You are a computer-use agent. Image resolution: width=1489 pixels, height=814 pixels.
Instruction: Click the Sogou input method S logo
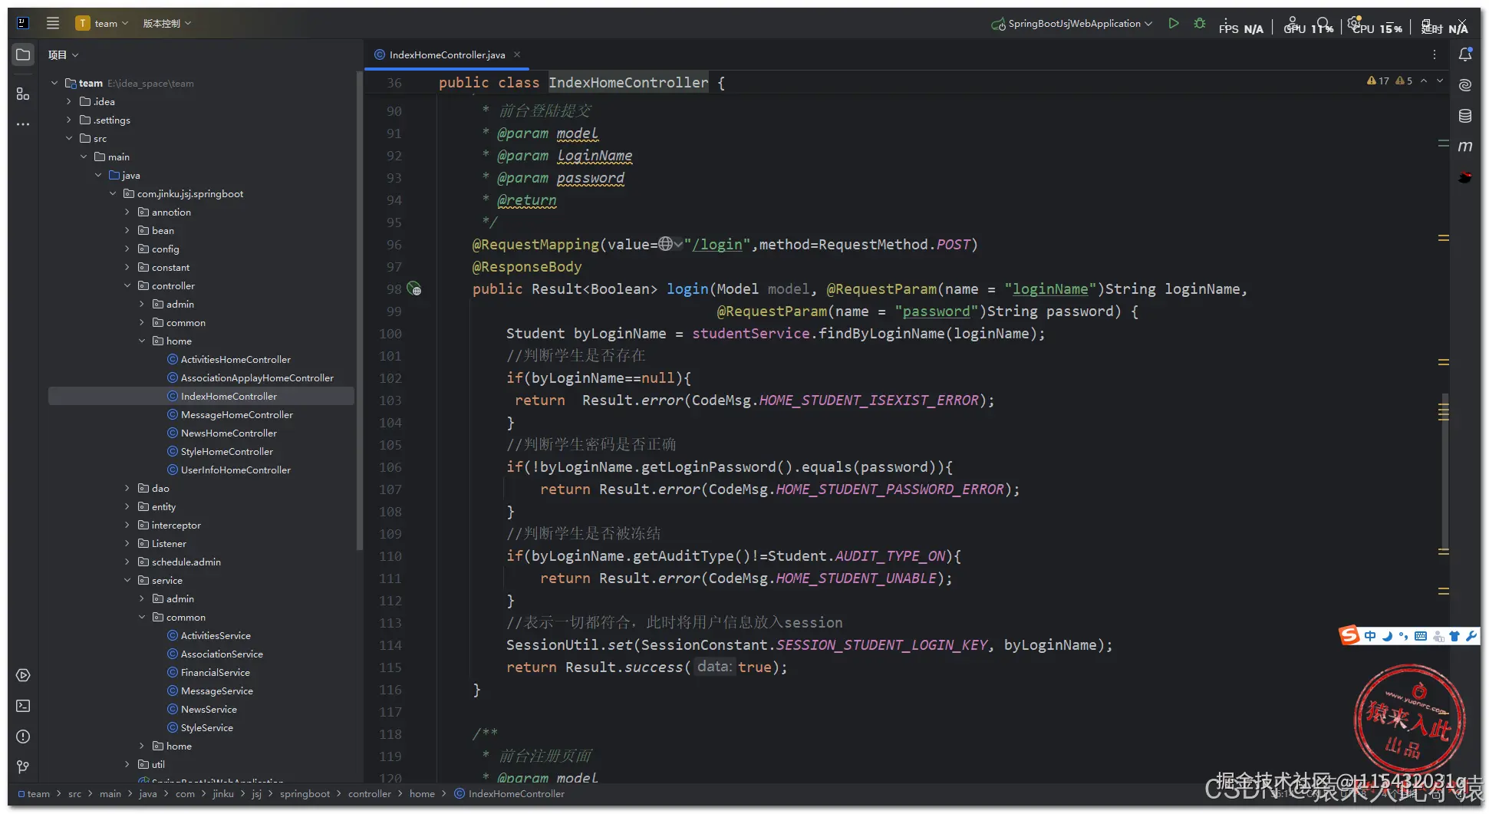point(1349,635)
